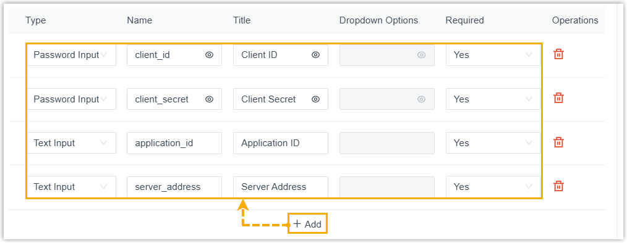
Task: Toggle visibility of Client Secret title field
Action: click(315, 99)
